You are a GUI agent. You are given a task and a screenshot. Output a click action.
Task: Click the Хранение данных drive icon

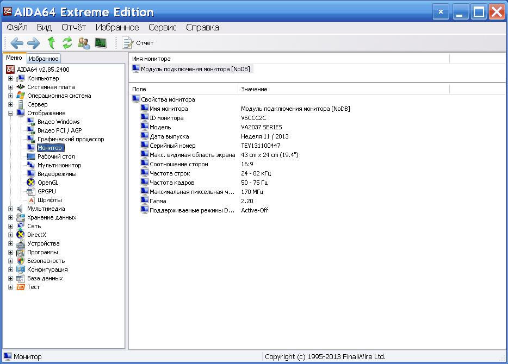tap(21, 217)
